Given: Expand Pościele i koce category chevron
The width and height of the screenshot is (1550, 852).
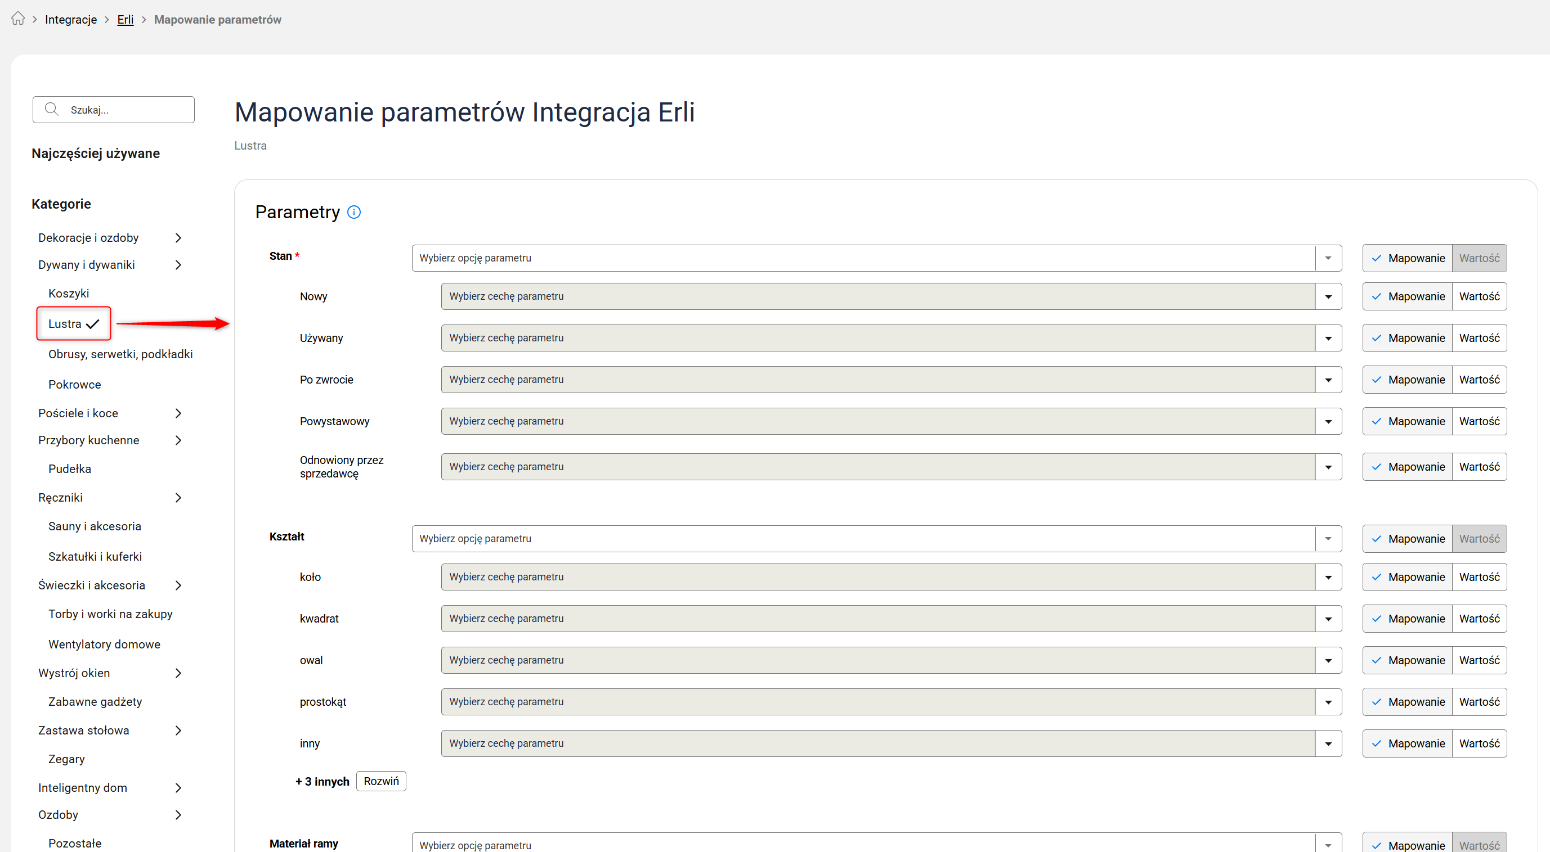Looking at the screenshot, I should click(178, 414).
